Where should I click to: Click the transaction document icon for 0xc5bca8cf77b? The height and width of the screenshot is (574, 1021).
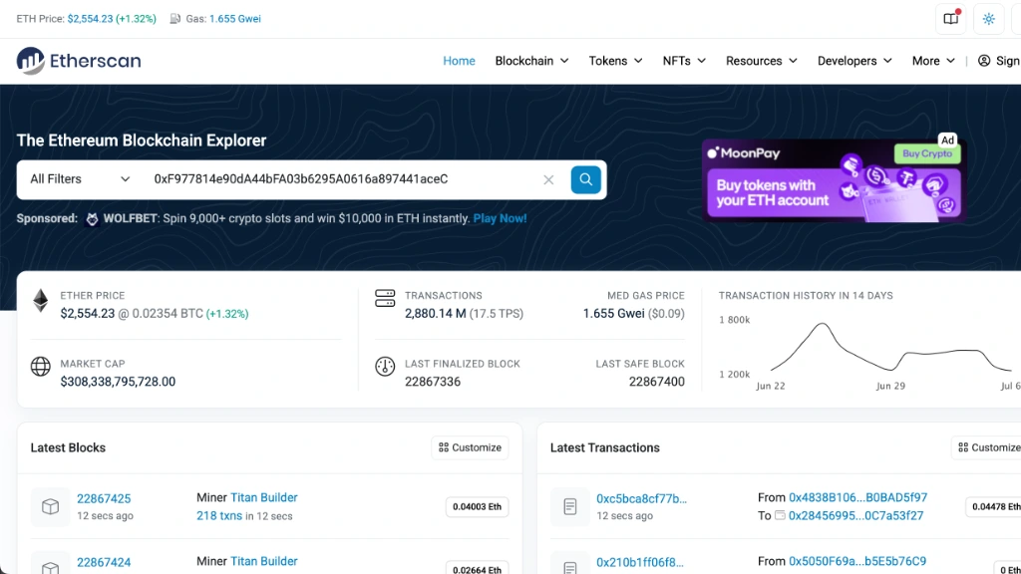(569, 506)
